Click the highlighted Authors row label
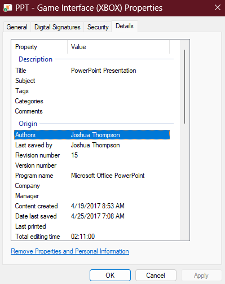225x284 pixels. 25,135
